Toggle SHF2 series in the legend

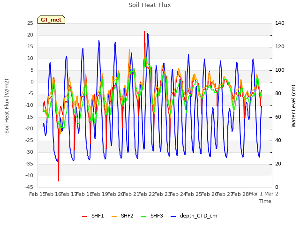[122, 216]
